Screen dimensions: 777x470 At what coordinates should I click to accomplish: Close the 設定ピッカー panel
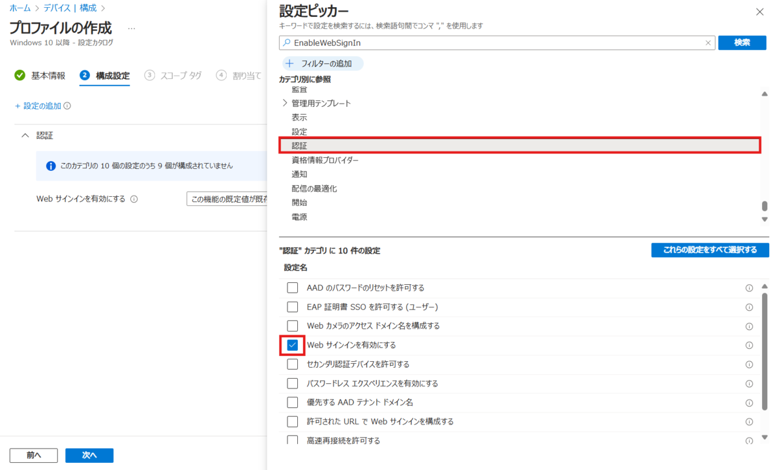[760, 12]
